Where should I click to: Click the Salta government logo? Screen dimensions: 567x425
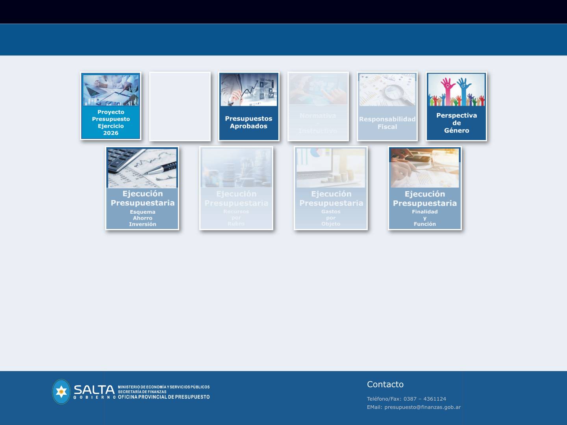point(61,391)
